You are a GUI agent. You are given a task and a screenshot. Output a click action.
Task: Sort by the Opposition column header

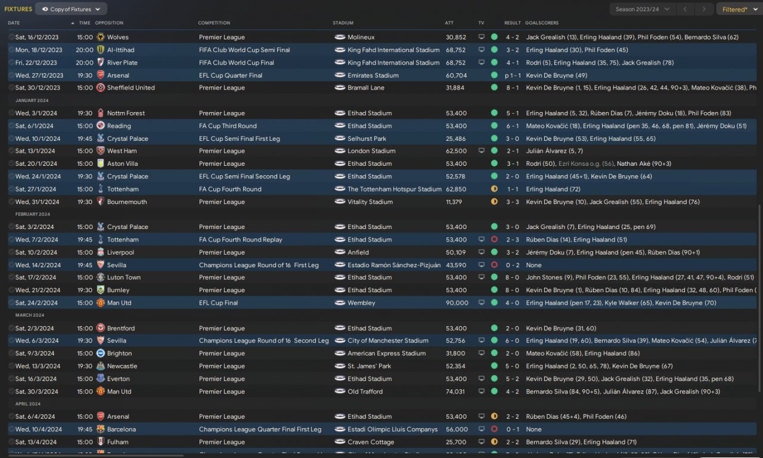[109, 23]
